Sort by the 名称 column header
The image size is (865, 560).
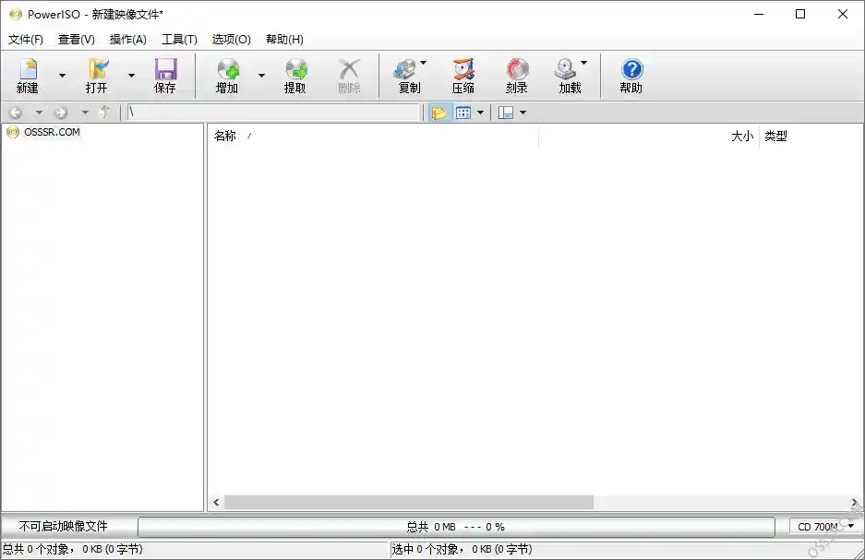(228, 136)
